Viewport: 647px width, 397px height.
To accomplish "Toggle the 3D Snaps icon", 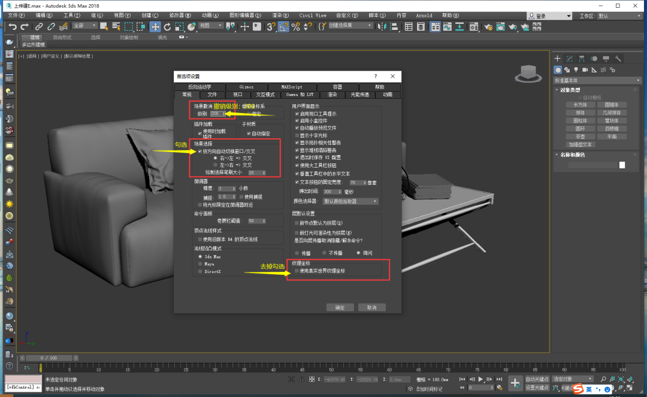I will coord(271,27).
